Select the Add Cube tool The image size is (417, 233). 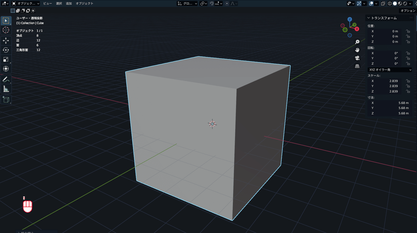(x=6, y=100)
